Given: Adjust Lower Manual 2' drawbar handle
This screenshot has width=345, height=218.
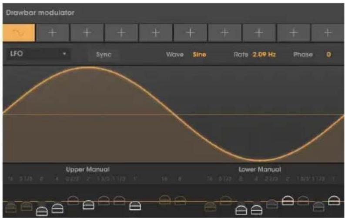Looking at the screenshot, I should click(x=288, y=201).
